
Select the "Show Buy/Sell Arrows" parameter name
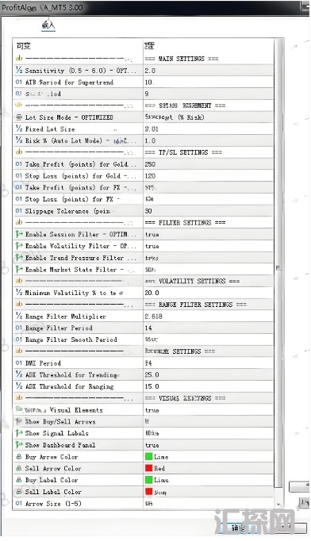click(60, 422)
